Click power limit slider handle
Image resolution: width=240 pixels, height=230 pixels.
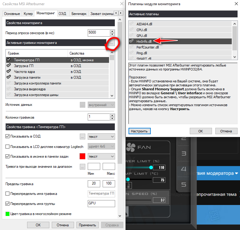(x=151, y=167)
